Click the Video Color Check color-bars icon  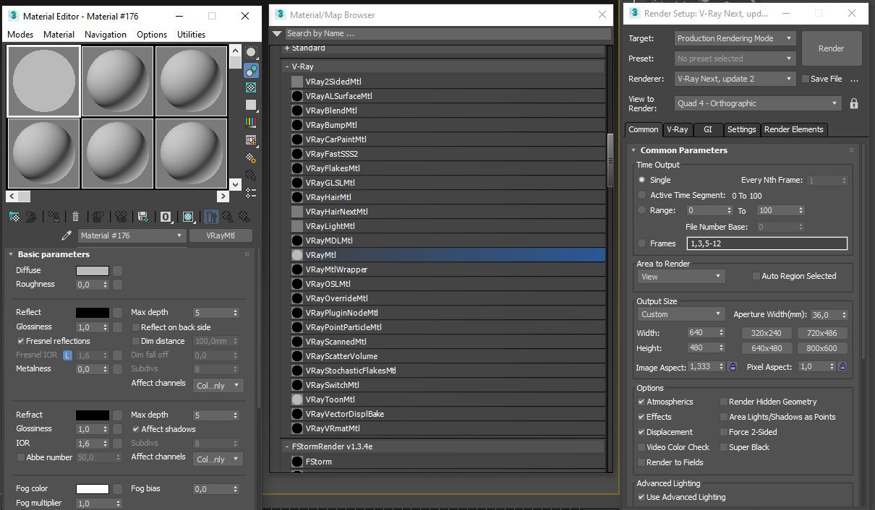pyautogui.click(x=251, y=123)
